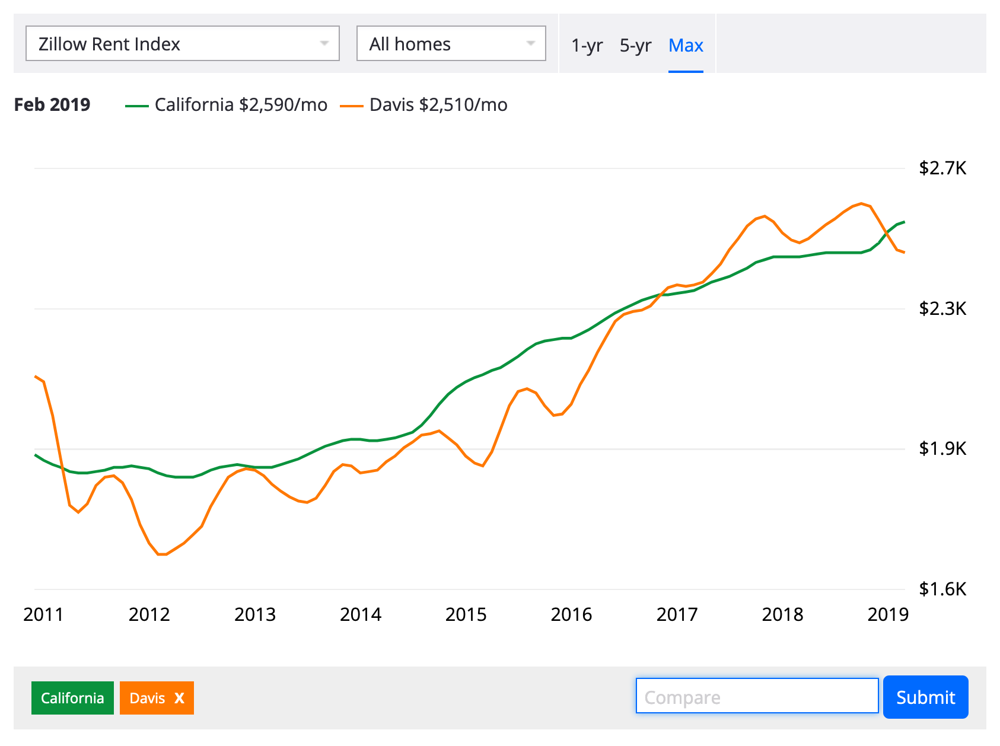Click the California green tag
Viewport: 1000px width, 746px height.
(x=72, y=698)
